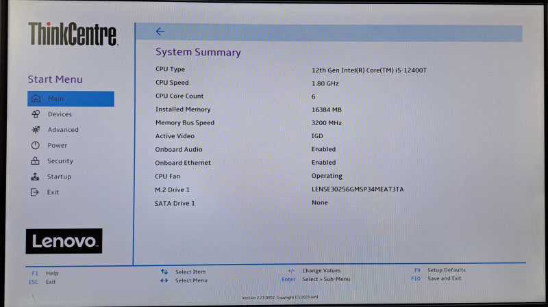Click the Exit door icon
The image size is (548, 307).
[35, 192]
